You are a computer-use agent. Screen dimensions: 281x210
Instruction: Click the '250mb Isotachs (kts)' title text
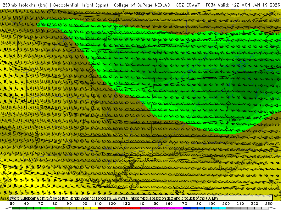[25, 5]
